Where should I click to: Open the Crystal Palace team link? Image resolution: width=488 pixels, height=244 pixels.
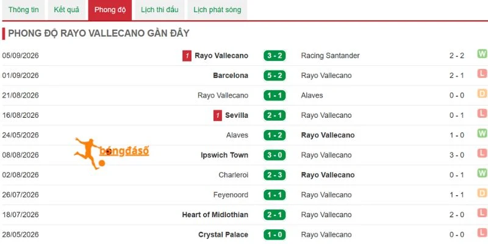coord(223,235)
